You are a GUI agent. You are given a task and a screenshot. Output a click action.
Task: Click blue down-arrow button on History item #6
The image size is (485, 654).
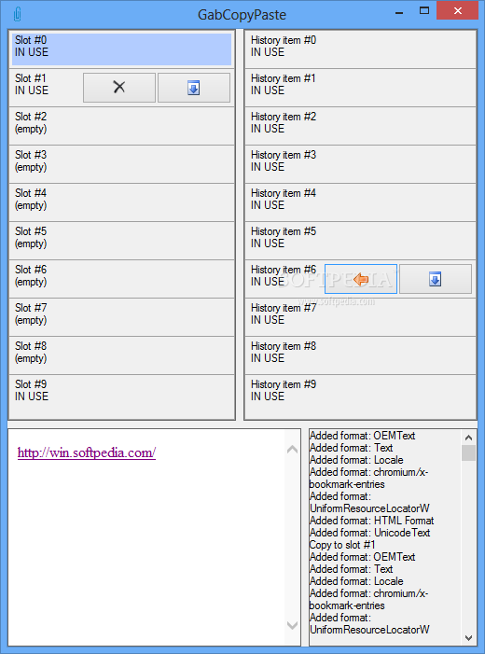[436, 279]
